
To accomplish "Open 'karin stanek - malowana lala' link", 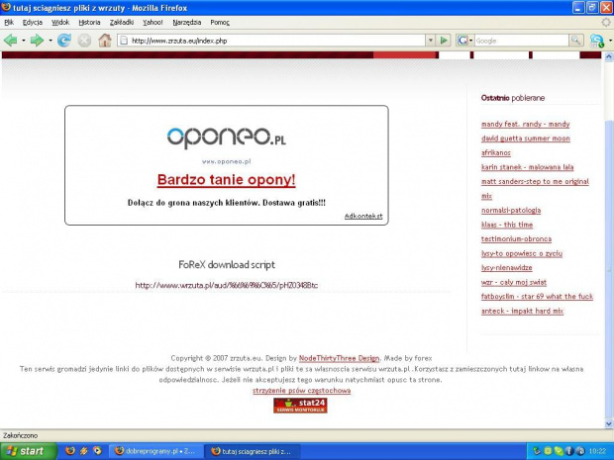I will point(527,167).
